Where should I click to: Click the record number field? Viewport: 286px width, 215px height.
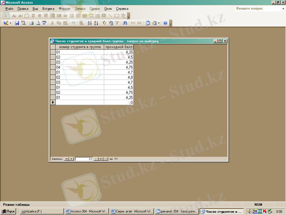coord(84,159)
